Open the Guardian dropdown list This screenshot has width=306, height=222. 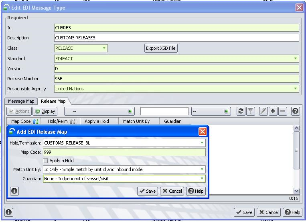pos(202,179)
